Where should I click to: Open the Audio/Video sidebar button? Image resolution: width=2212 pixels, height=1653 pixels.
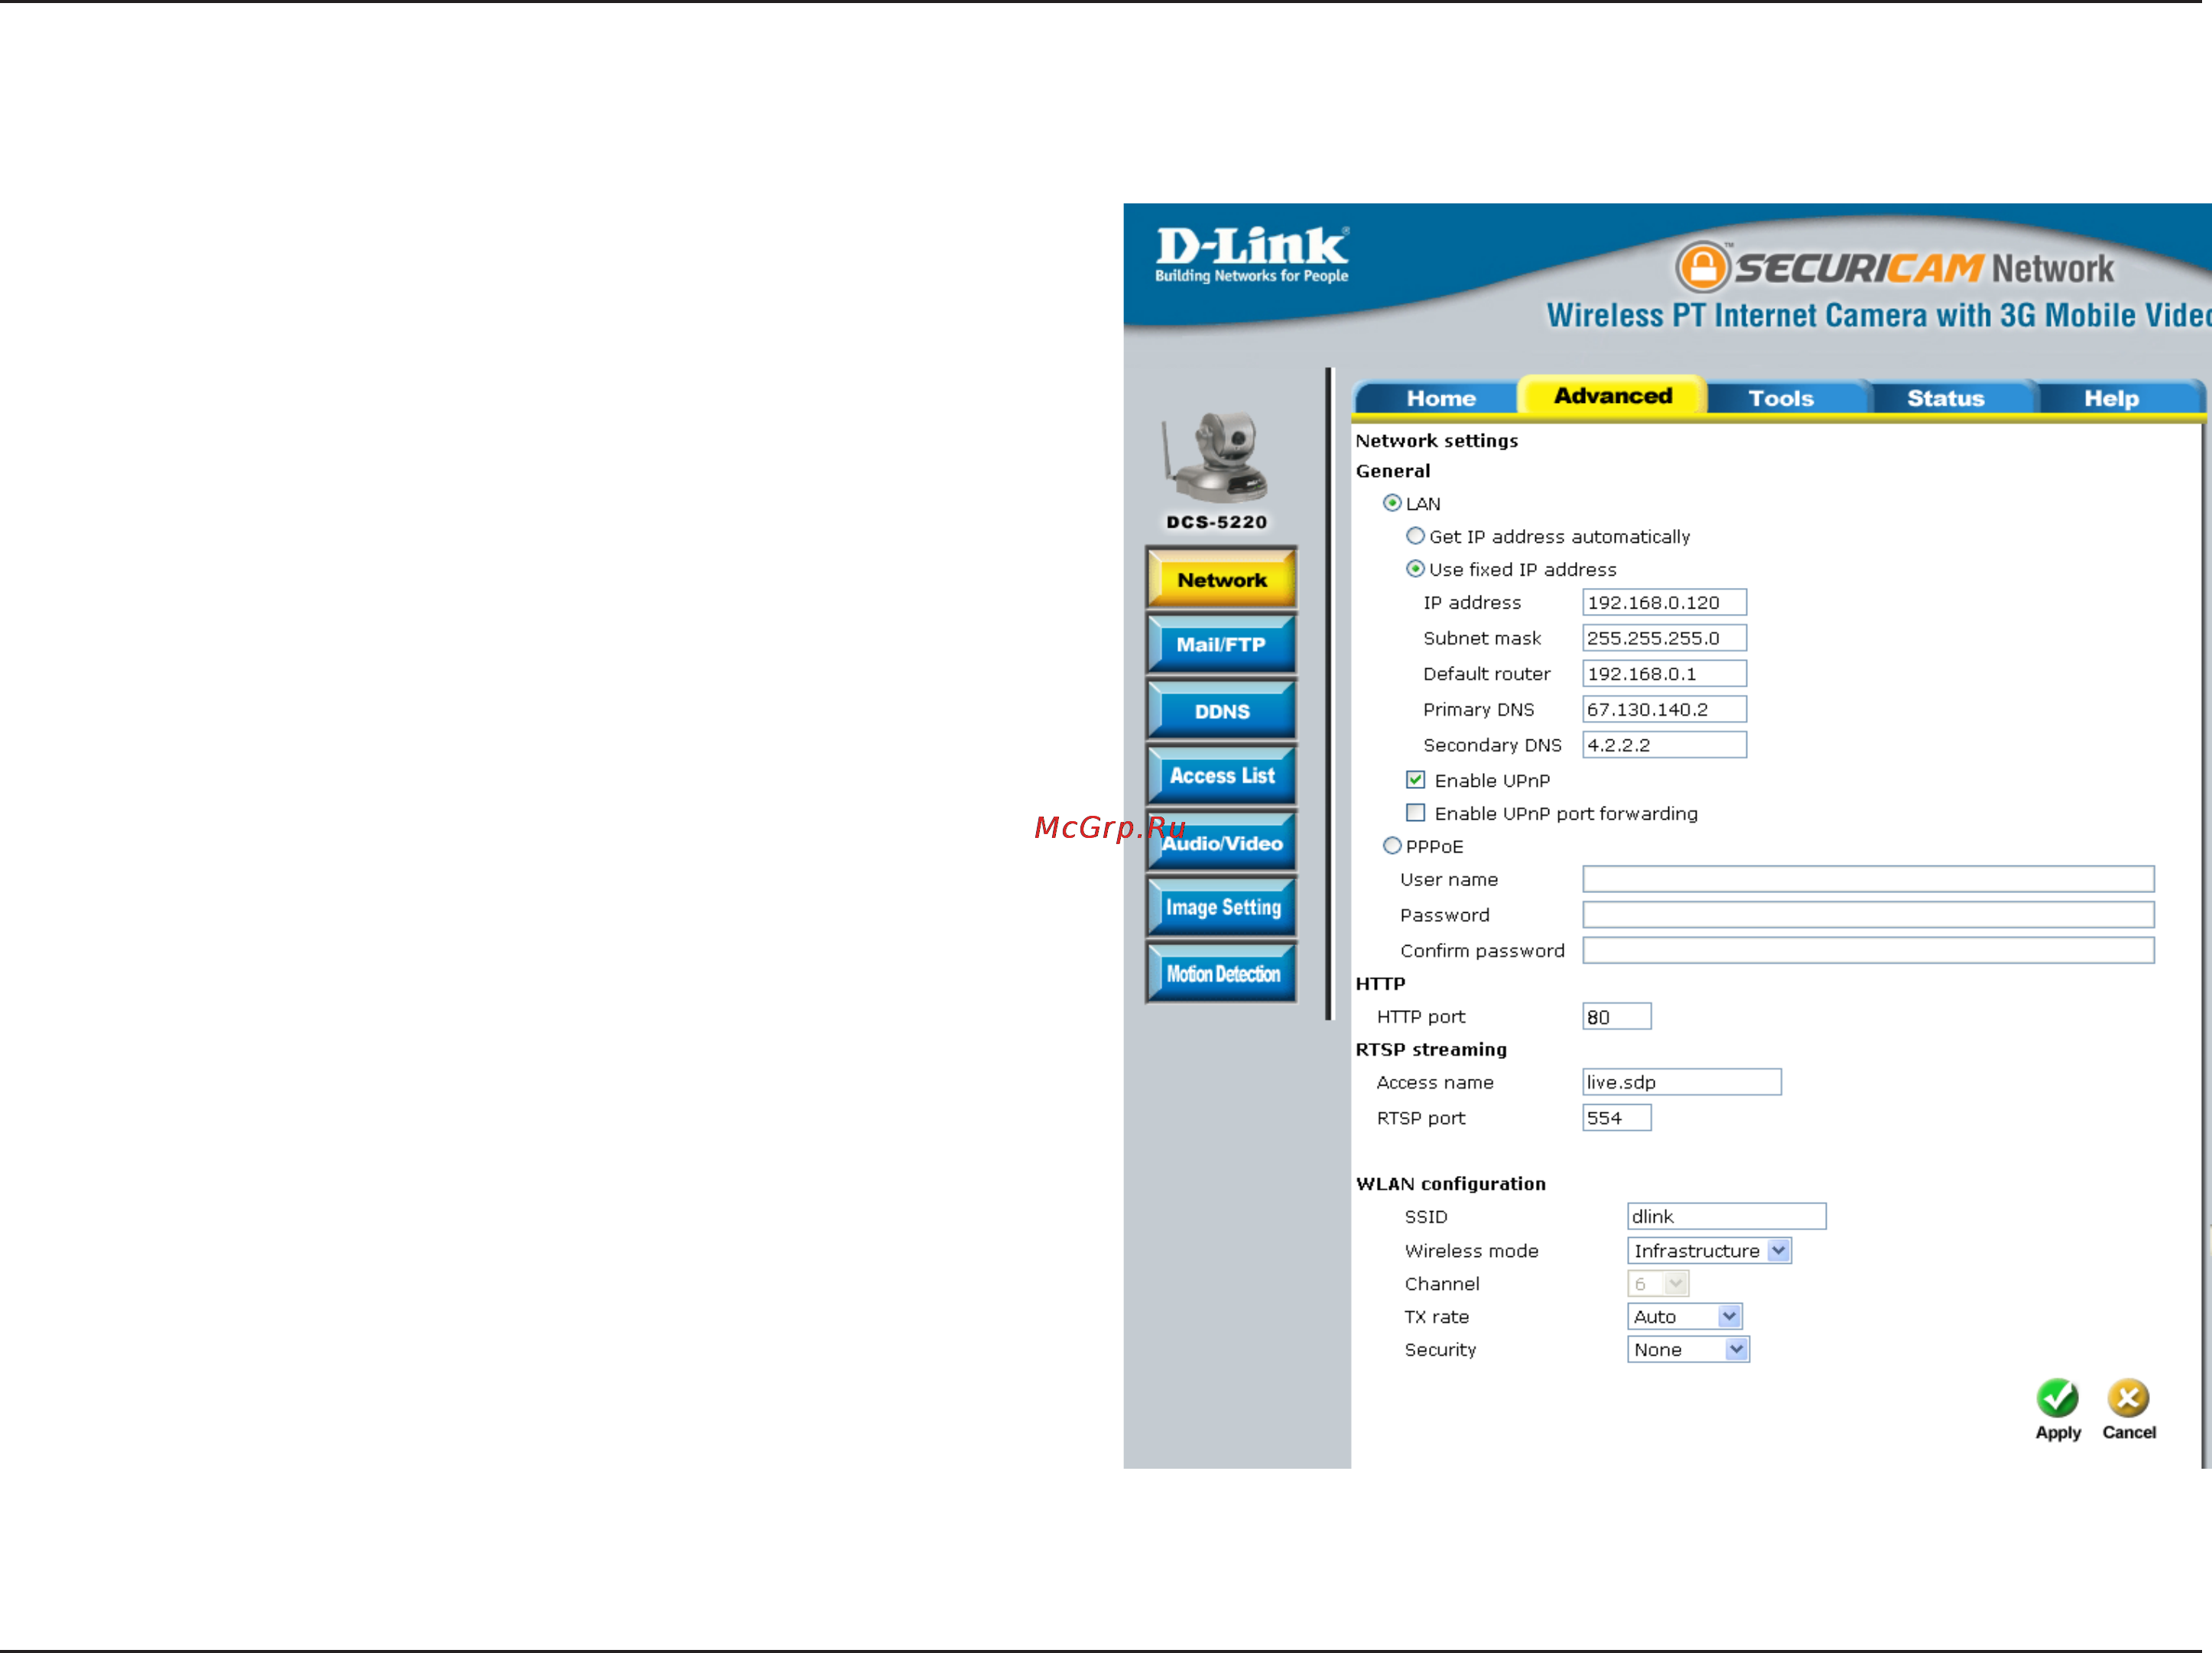(1221, 842)
